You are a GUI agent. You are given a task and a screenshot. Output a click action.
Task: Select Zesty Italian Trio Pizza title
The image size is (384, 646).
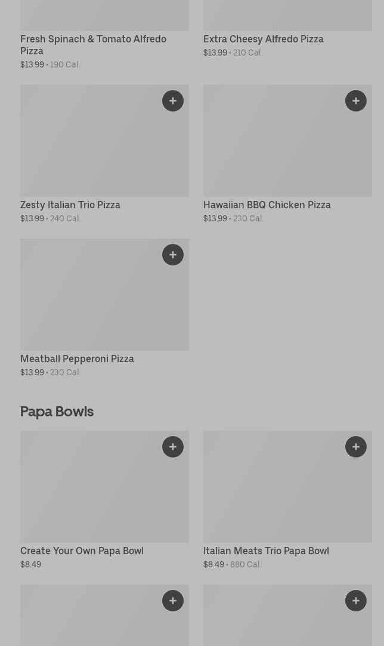pyautogui.click(x=70, y=205)
